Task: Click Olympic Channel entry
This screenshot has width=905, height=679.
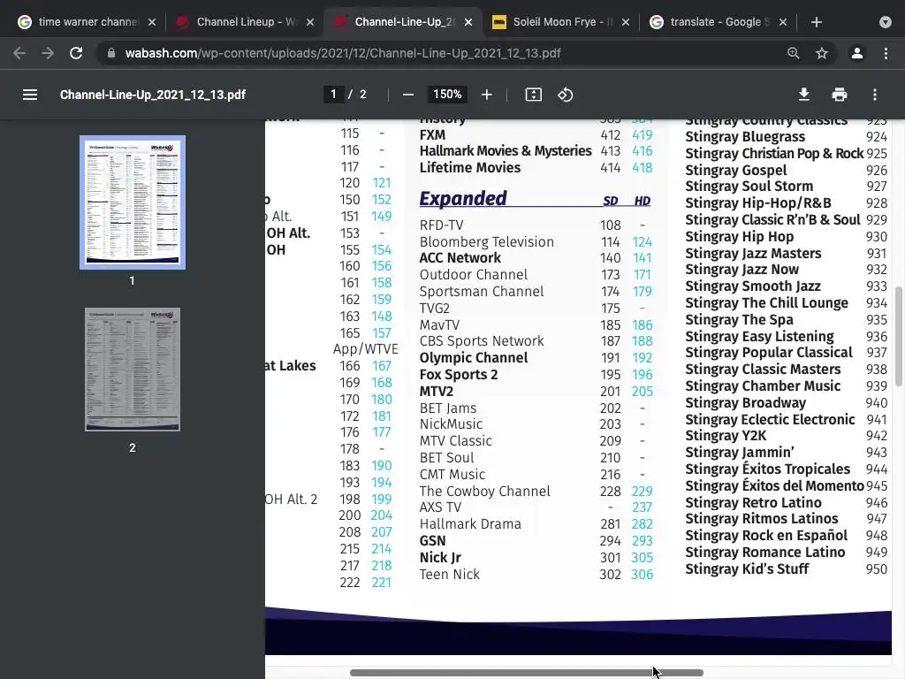Action: 474,358
